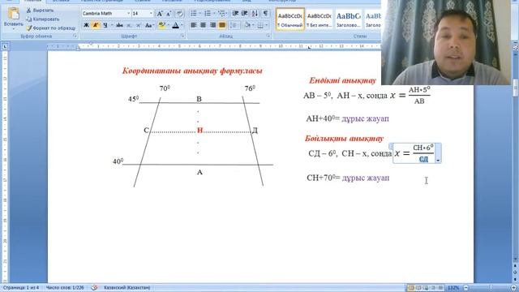Click the text Ендікті анықтау

coord(342,80)
